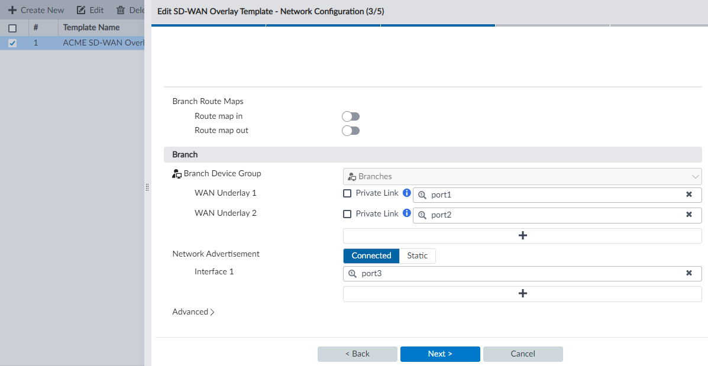Clear port2 using the X icon
The width and height of the screenshot is (708, 366).
(x=689, y=215)
